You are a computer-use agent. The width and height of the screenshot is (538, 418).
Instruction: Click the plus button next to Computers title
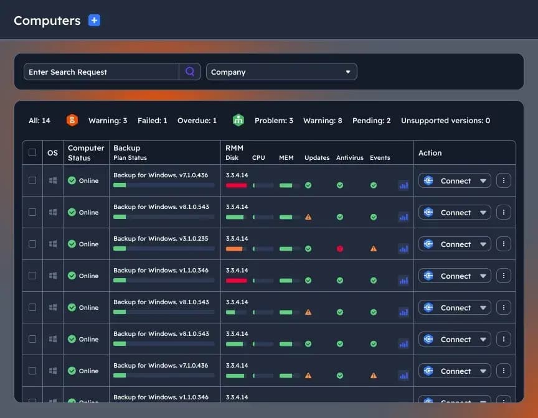94,20
